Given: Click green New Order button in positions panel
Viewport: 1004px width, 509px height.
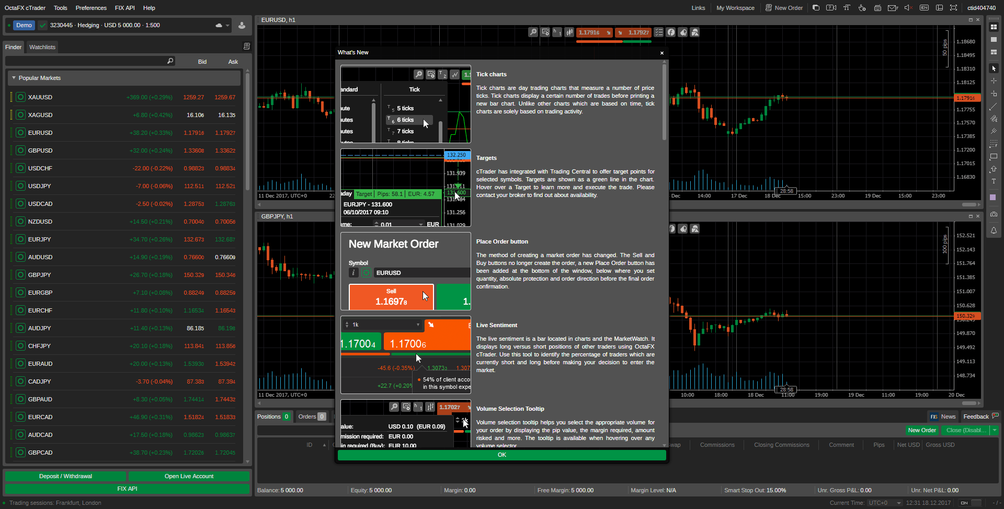Looking at the screenshot, I should tap(922, 430).
